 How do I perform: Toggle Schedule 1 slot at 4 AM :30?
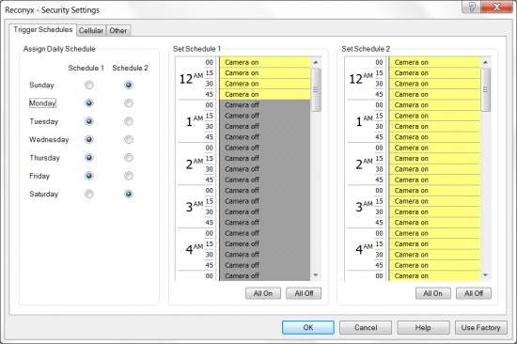pyautogui.click(x=265, y=255)
